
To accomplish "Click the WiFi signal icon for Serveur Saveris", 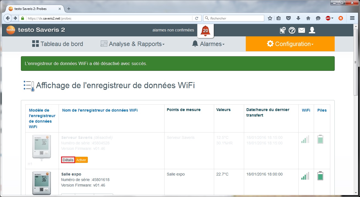I will coord(305,139).
